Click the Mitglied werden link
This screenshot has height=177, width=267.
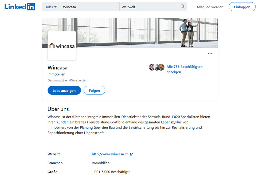point(210,7)
